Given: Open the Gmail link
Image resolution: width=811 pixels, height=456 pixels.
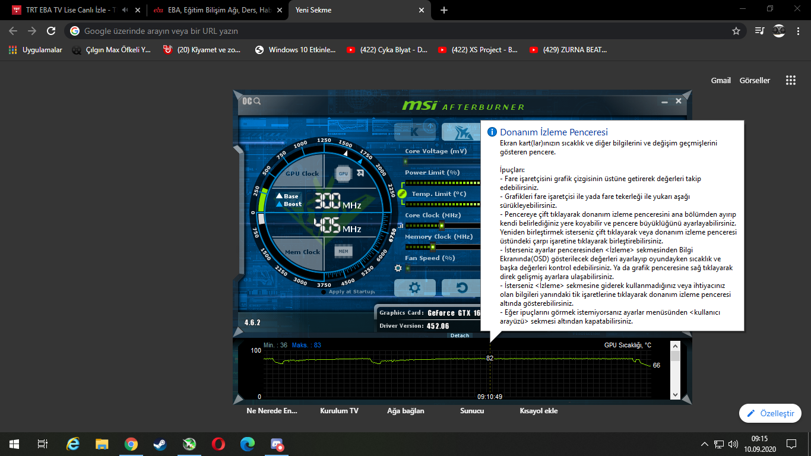Looking at the screenshot, I should coord(721,80).
